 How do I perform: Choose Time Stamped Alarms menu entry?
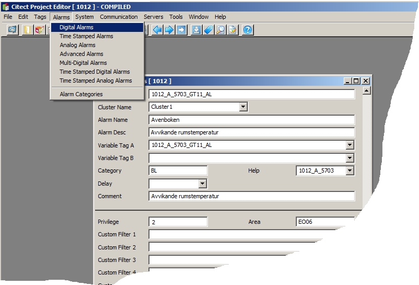pos(97,36)
